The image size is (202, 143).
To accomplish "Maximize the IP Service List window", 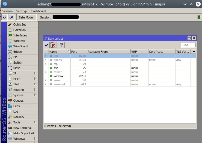I will [x=189, y=38].
